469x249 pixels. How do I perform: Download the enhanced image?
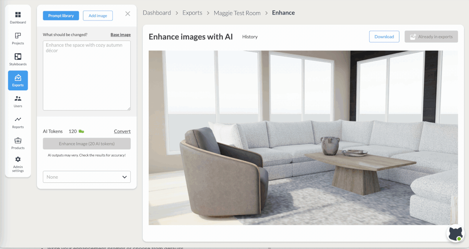[384, 37]
